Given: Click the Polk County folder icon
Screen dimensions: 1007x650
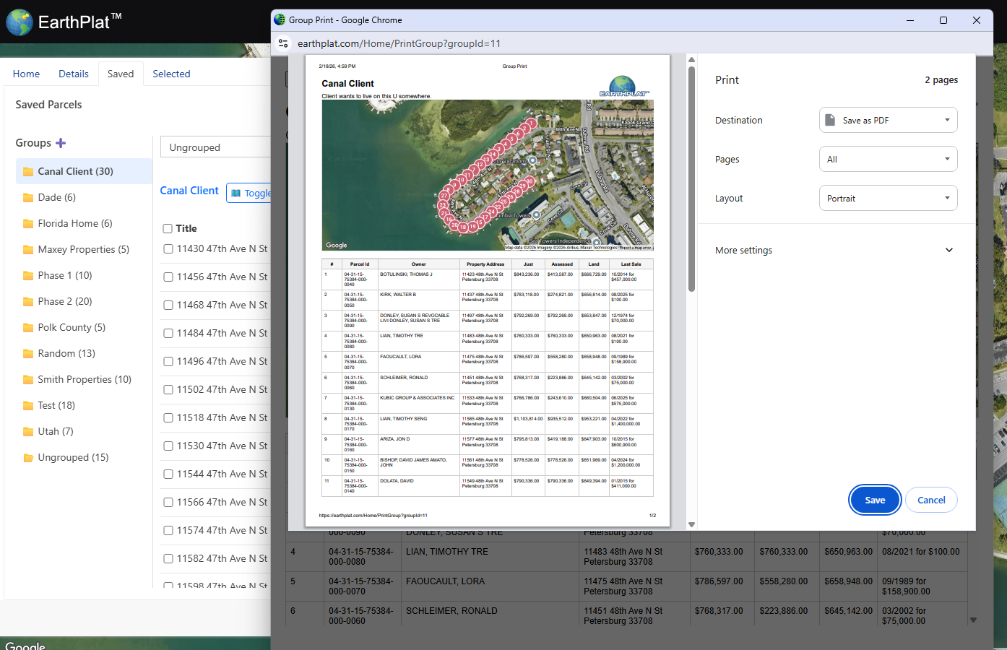Looking at the screenshot, I should click(28, 328).
